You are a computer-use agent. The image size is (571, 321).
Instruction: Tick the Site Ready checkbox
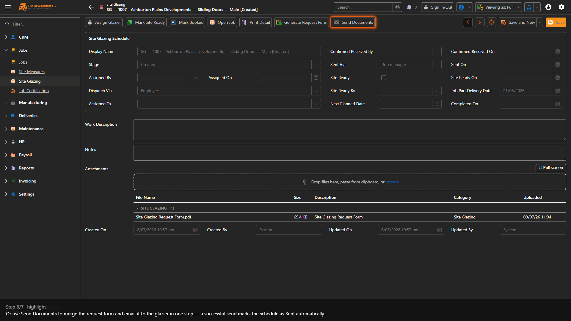(x=384, y=78)
